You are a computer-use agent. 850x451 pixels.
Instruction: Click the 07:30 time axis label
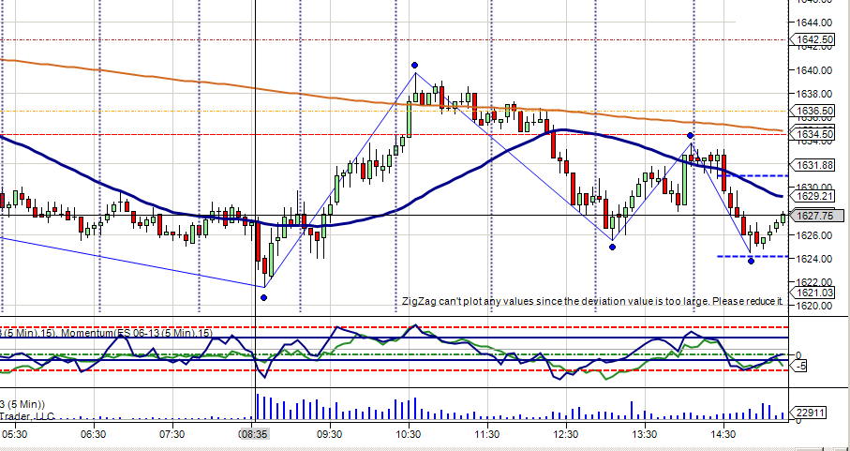[171, 434]
